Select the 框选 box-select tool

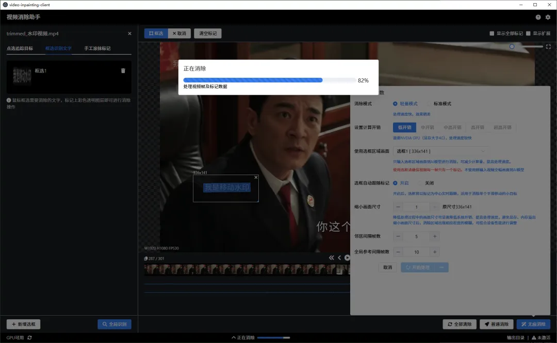(x=156, y=33)
